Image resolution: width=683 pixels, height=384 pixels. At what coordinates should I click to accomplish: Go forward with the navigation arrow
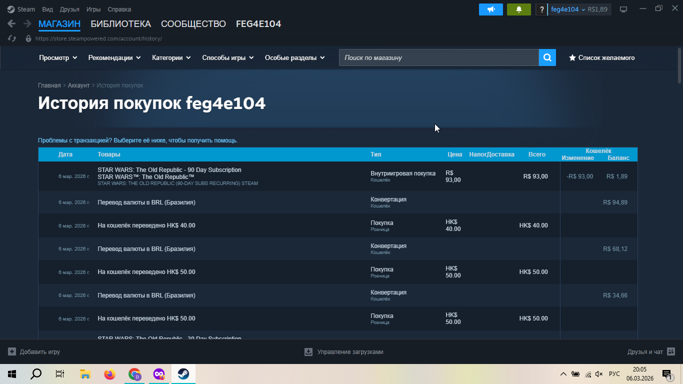27,23
